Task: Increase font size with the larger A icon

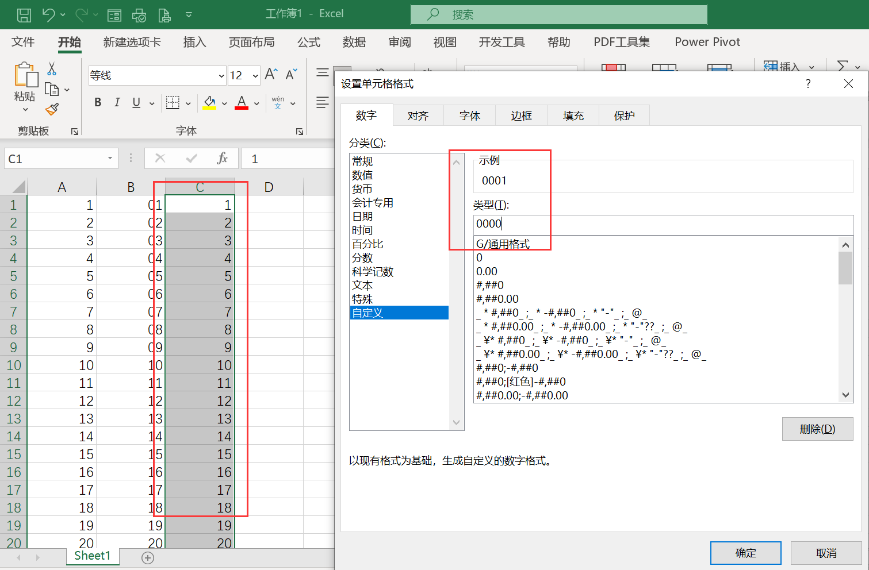Action: coord(271,74)
